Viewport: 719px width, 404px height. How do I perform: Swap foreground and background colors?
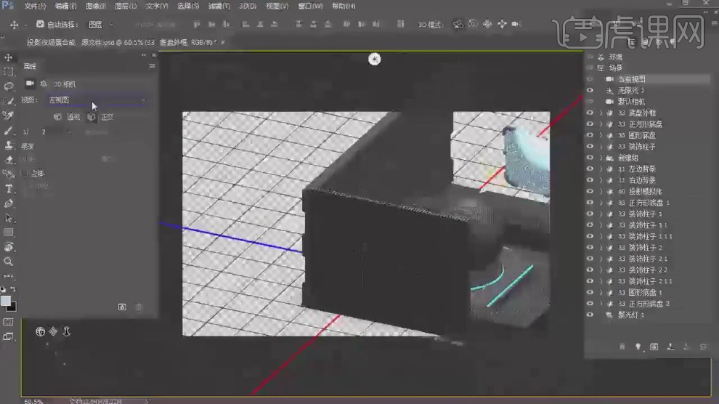tap(13, 289)
